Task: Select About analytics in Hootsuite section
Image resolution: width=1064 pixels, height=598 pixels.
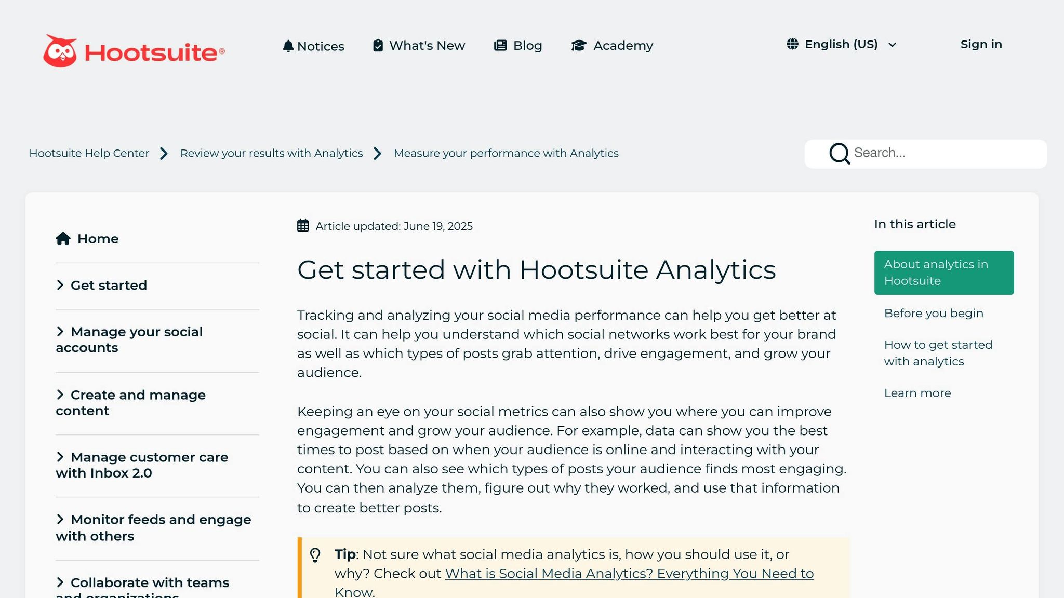Action: coord(943,273)
